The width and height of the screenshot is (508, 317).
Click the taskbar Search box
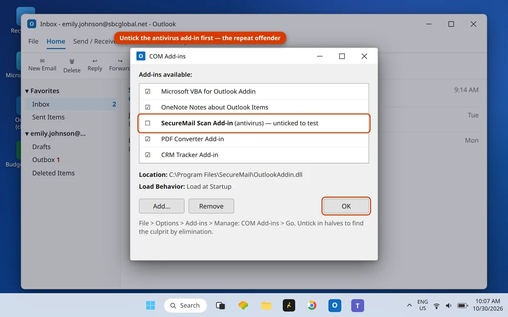pos(186,305)
